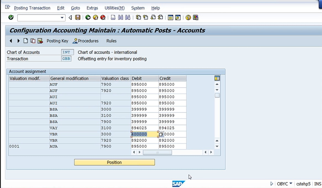The width and height of the screenshot is (322, 188).
Task: Click the search help button beside 400000
Action: point(161,134)
